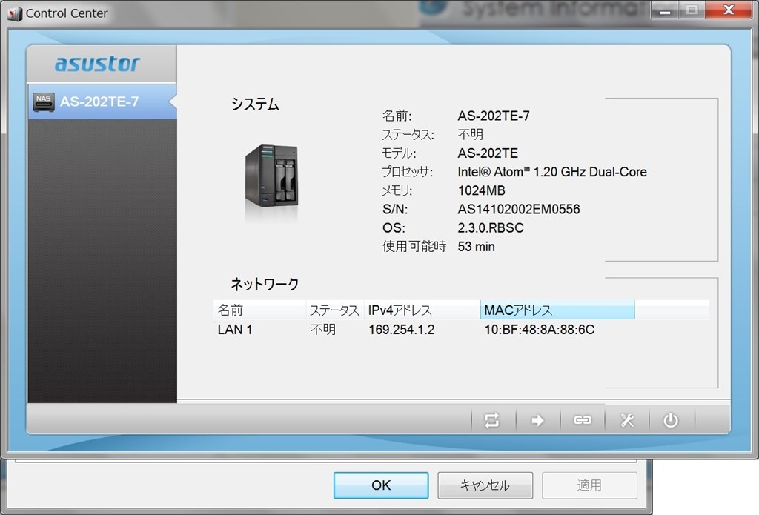This screenshot has width=759, height=515.
Task: Click the chain link connect icon
Action: coord(583,420)
